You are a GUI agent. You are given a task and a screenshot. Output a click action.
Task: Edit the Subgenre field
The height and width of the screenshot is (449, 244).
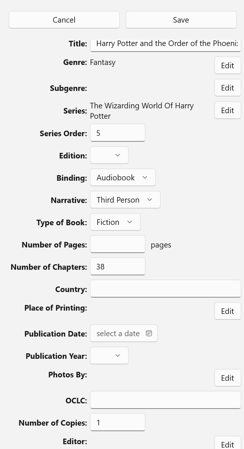(x=228, y=88)
